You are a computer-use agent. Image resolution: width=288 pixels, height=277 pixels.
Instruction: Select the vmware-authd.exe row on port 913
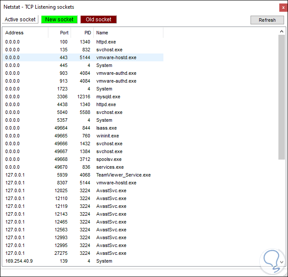point(83,81)
